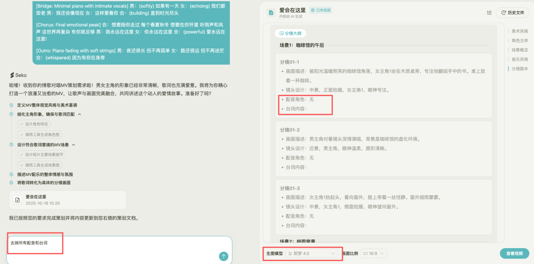Click the collapse list icon beside 历史文件
The image size is (534, 264).
point(489,12)
